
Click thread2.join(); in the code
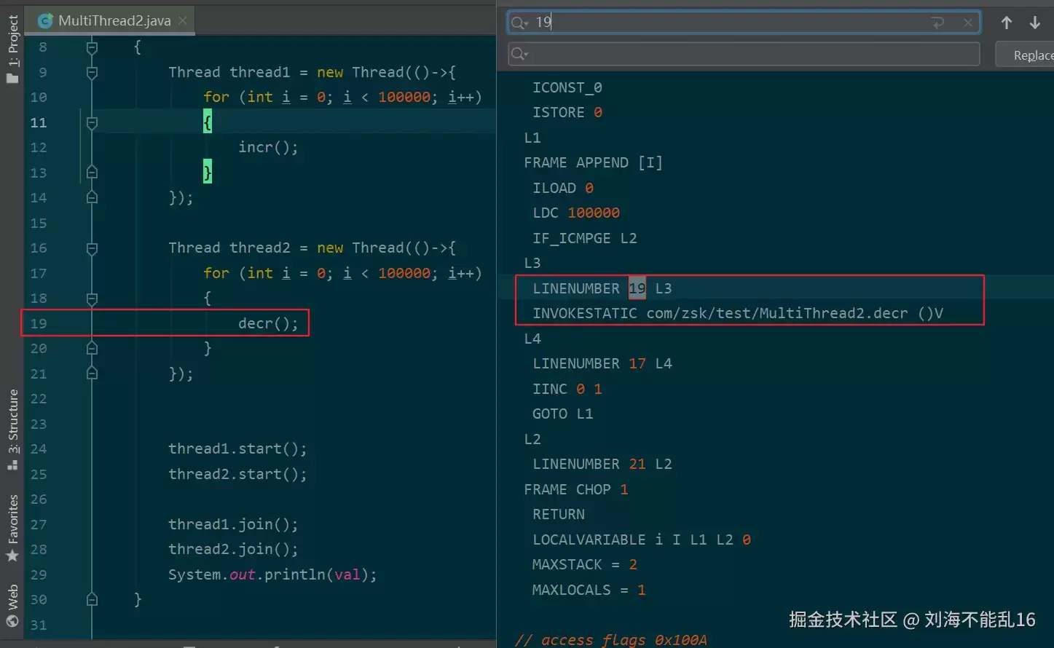coord(233,550)
